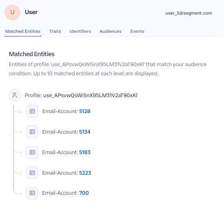Viewport: 224px width, 223px height.
Task: Open Email-Account link 5134
Action: click(x=85, y=132)
